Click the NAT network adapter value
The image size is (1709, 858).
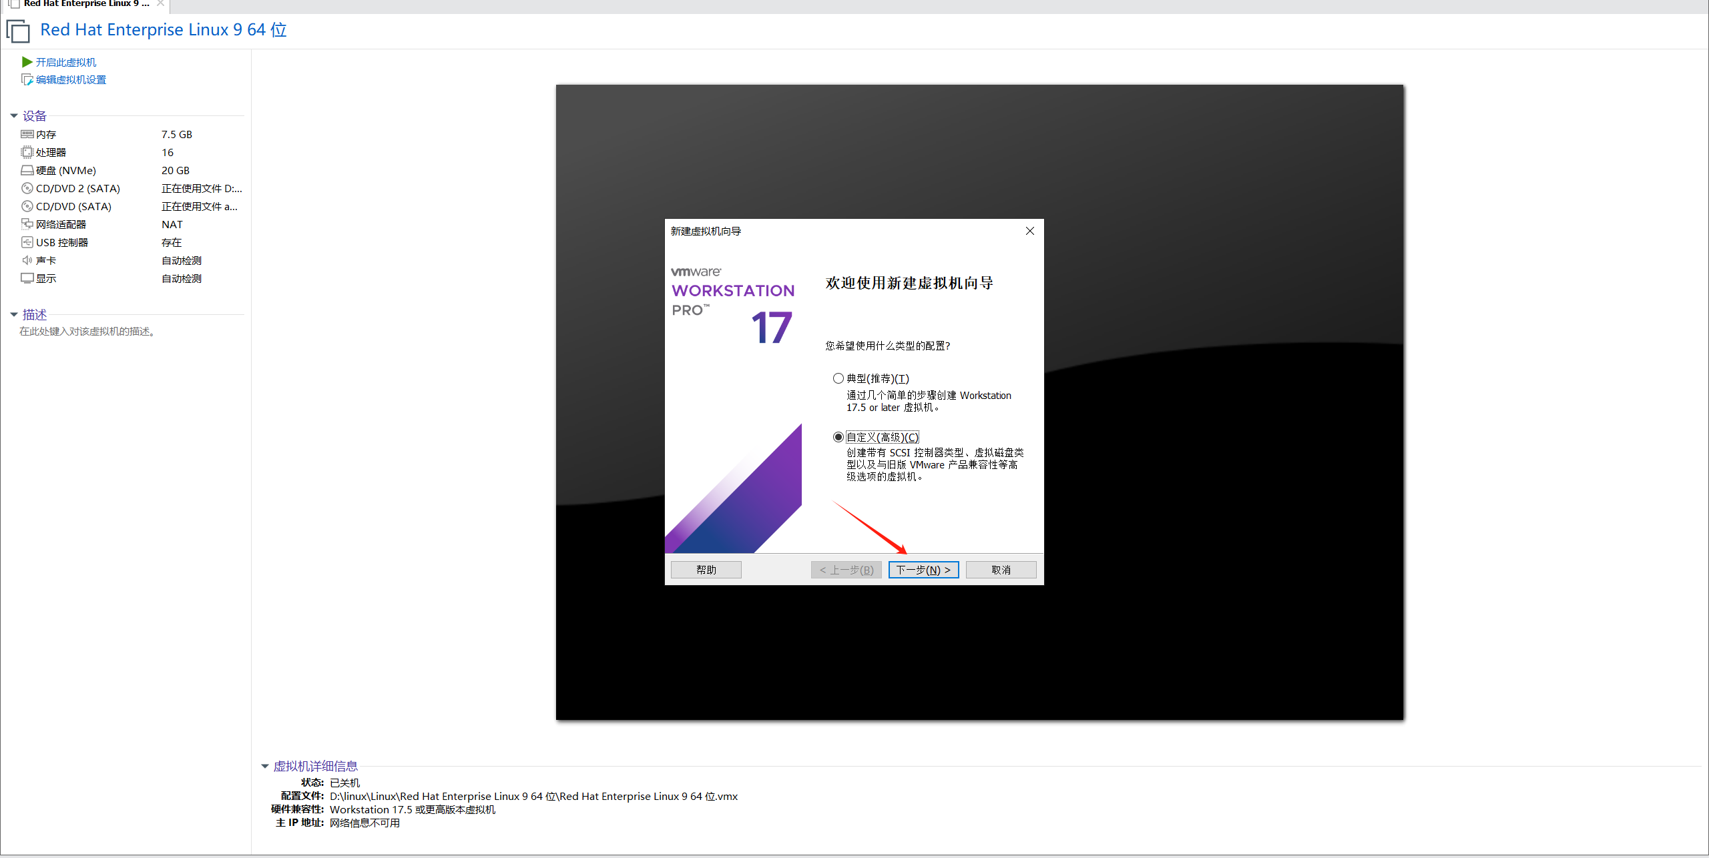point(172,224)
